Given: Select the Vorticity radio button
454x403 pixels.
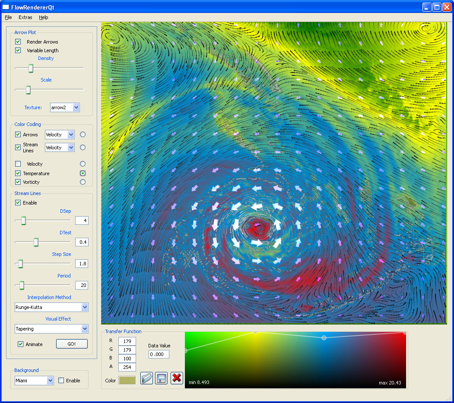Looking at the screenshot, I should (x=83, y=182).
